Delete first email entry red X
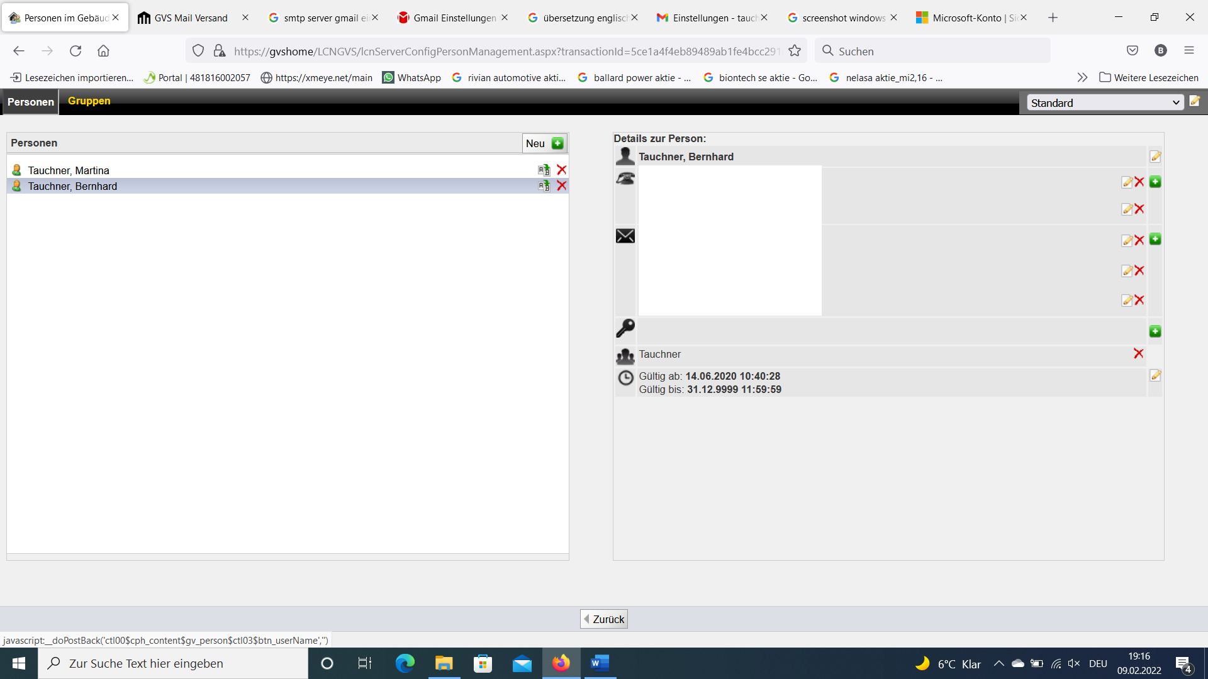This screenshot has width=1208, height=679. (x=1139, y=240)
